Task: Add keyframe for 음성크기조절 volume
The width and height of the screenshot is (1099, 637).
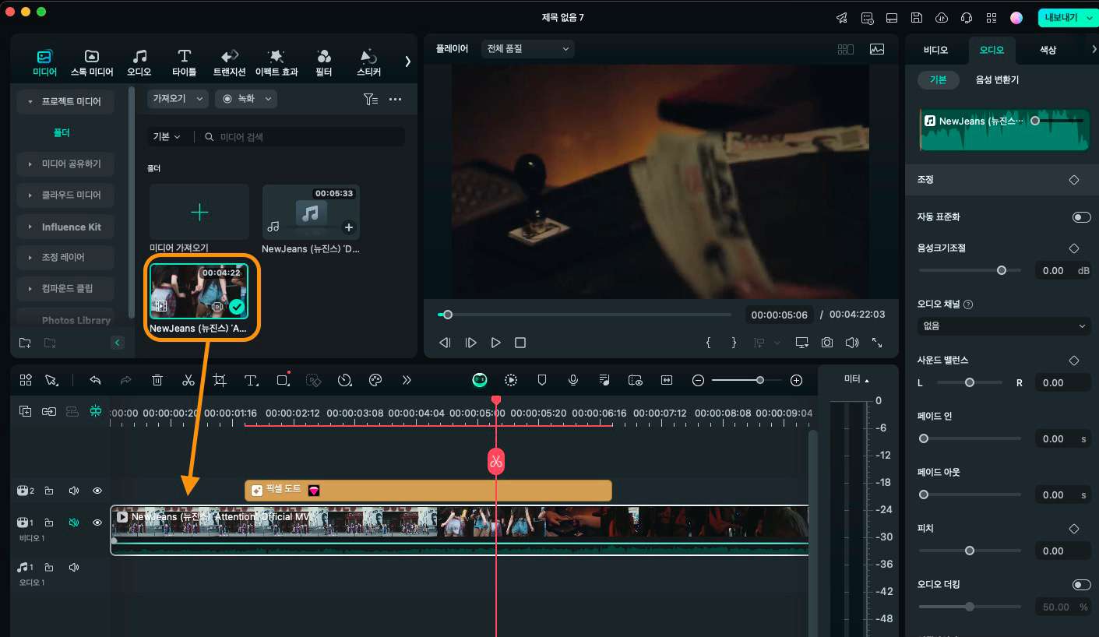Action: tap(1074, 248)
